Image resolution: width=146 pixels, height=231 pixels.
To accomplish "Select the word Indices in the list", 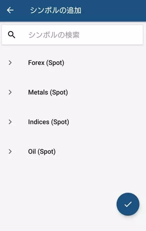I will pyautogui.click(x=39, y=122).
